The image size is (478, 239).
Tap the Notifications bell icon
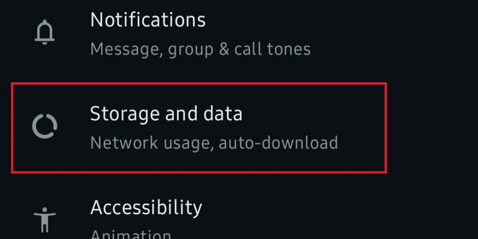tap(45, 32)
